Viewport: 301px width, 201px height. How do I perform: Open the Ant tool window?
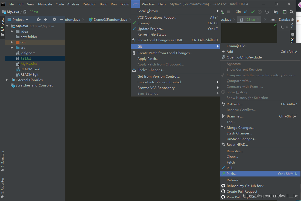[292, 23]
